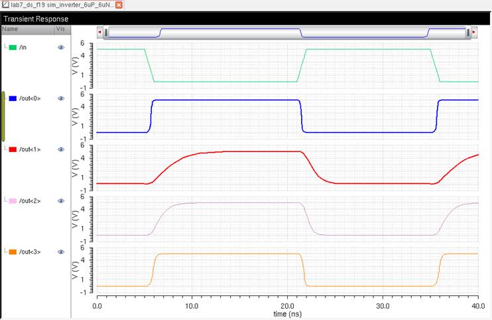This screenshot has height=320, width=492.
Task: Select the /out<1> signal name
Action: click(x=30, y=149)
